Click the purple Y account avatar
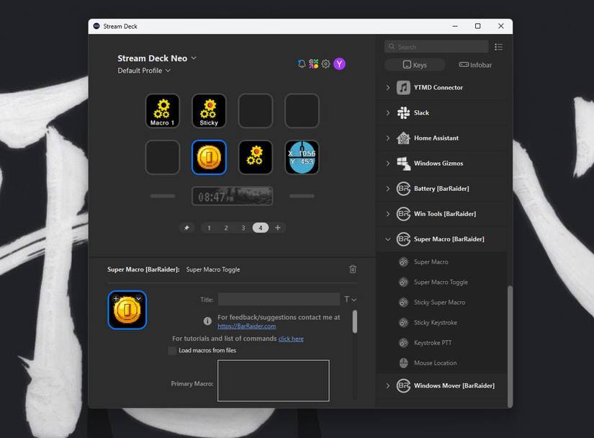 point(339,63)
